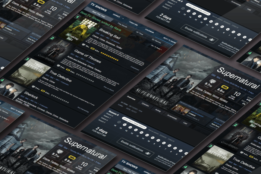Screen dimensions: 261x174
Task: Toggle the episode 10 watched check in the central panel
Action: click(152, 137)
